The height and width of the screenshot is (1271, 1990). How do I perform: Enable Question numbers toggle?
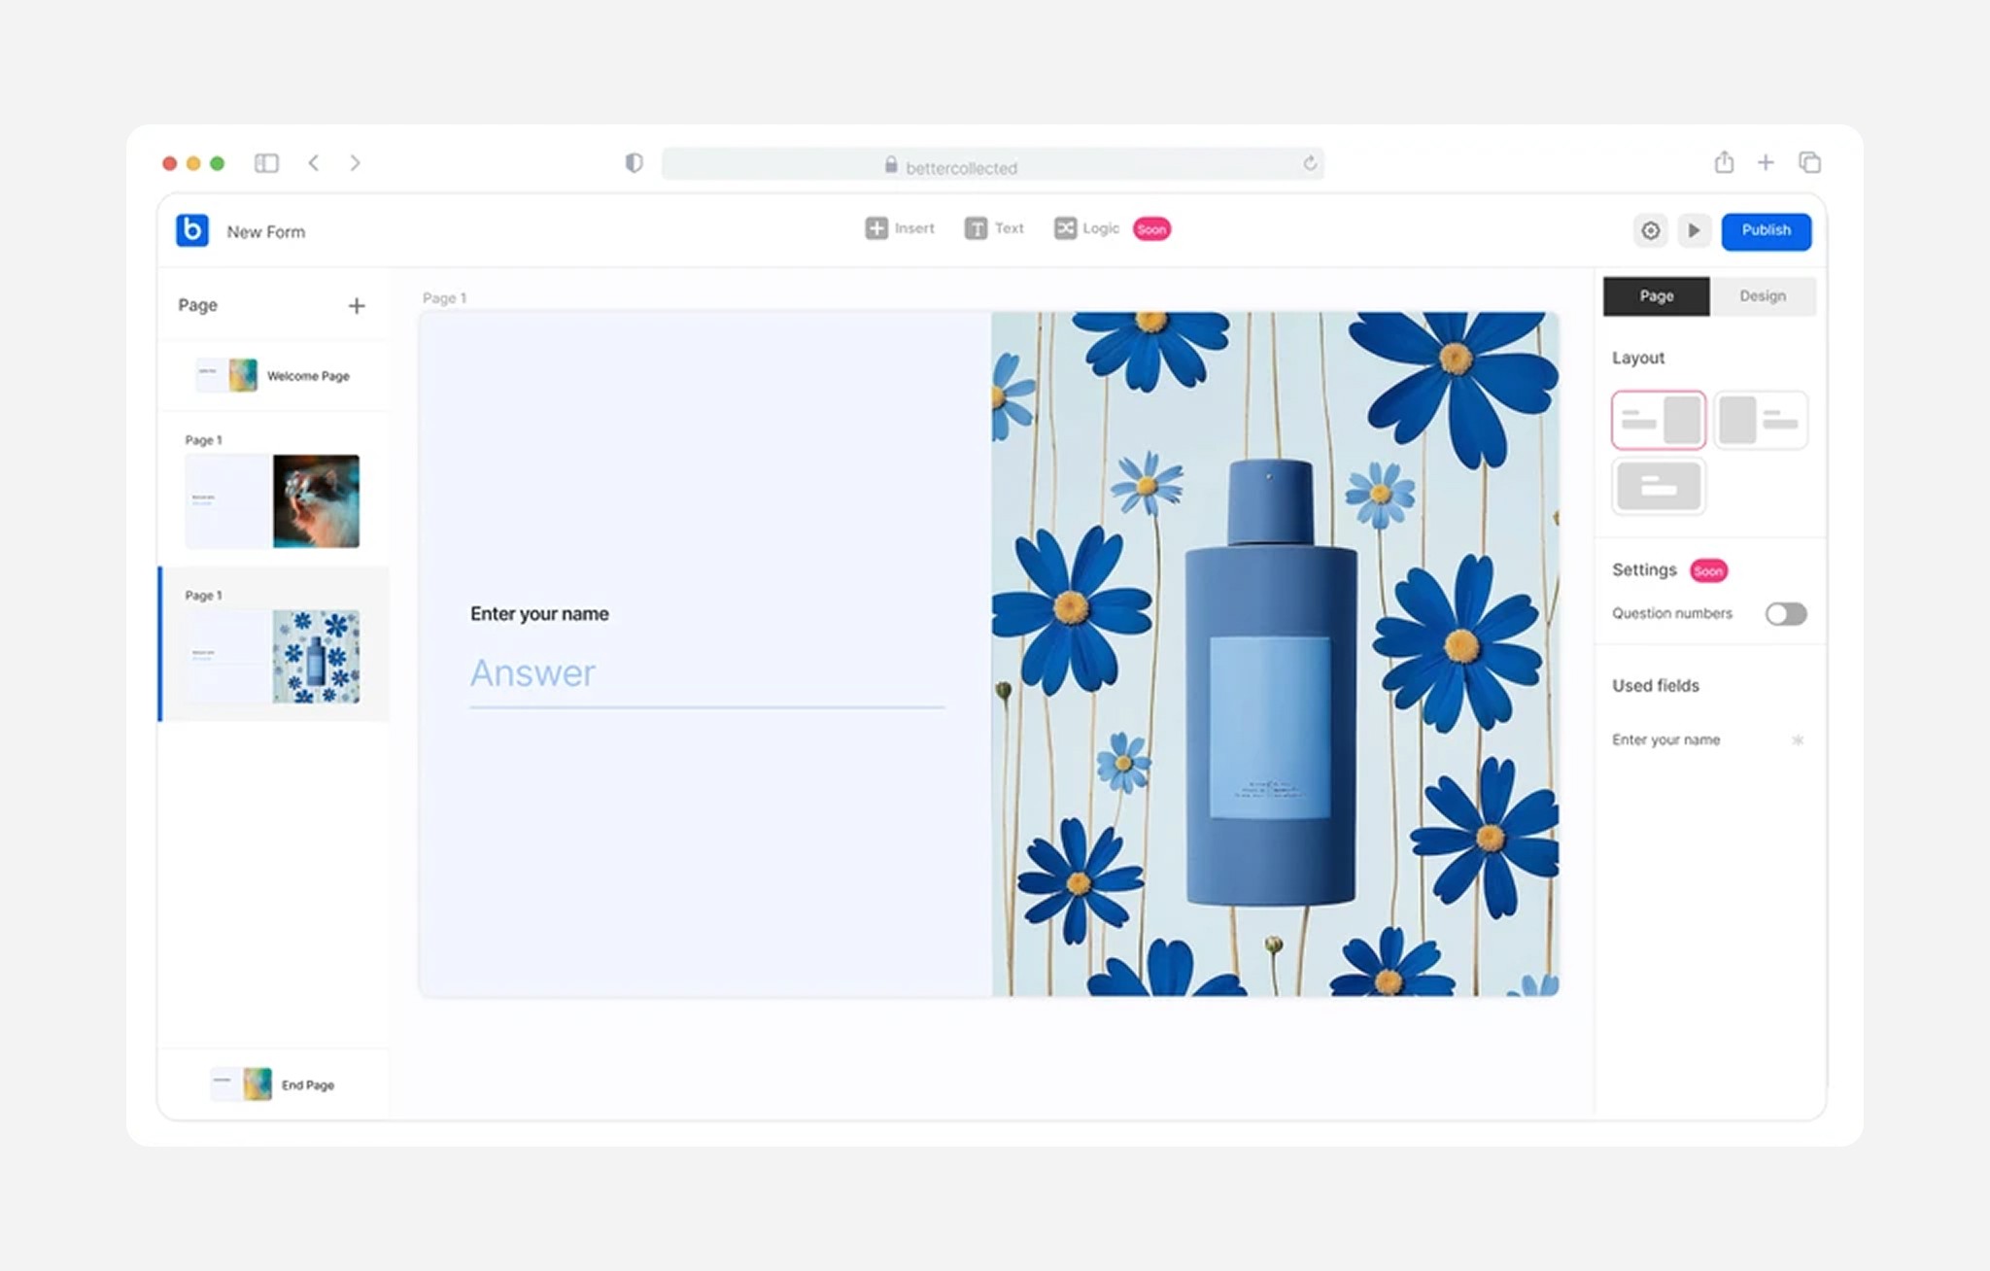point(1785,614)
